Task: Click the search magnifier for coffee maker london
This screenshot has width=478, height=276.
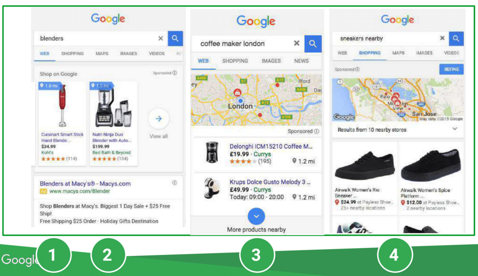Action: [313, 44]
